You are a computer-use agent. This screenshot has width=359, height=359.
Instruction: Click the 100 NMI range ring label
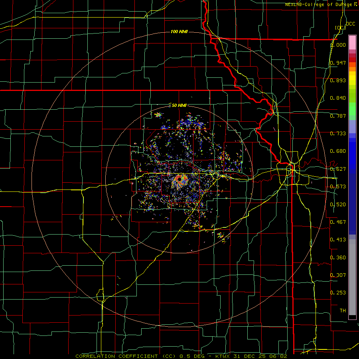(x=179, y=32)
